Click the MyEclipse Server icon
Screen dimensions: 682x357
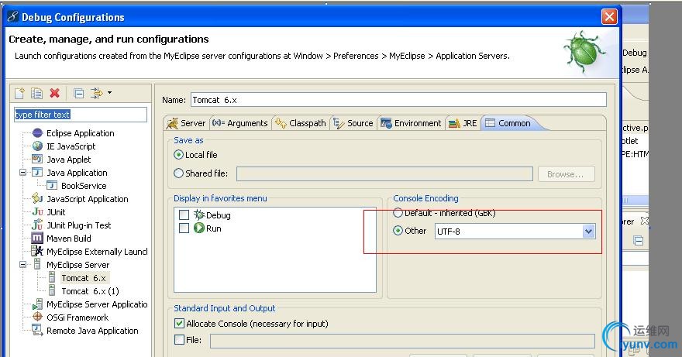pos(37,264)
